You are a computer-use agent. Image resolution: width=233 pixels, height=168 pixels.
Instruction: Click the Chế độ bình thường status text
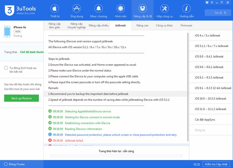pos(32,52)
